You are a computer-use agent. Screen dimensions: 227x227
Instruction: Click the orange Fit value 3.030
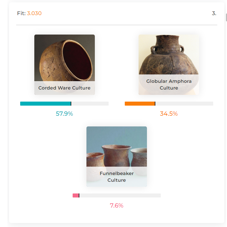pos(34,13)
